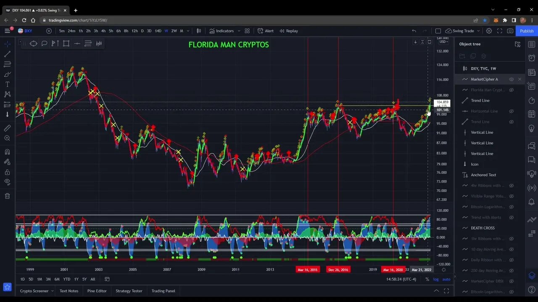Open go to date calendar icon

[107, 279]
